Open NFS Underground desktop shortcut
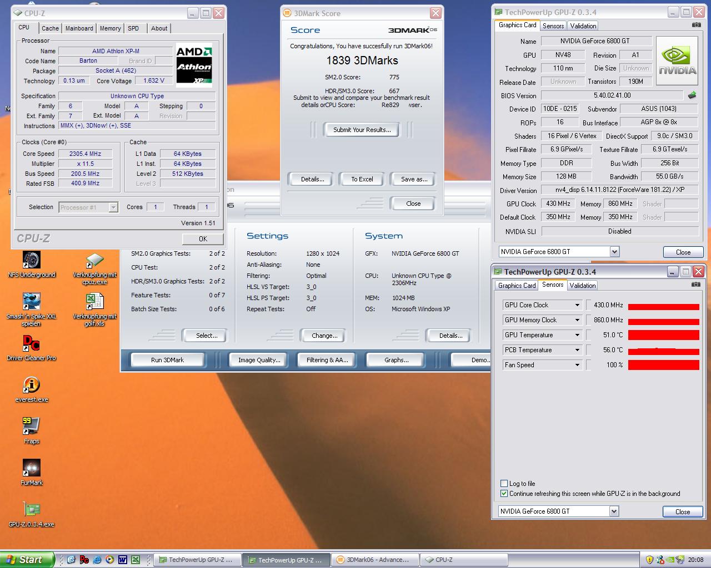 [x=31, y=265]
